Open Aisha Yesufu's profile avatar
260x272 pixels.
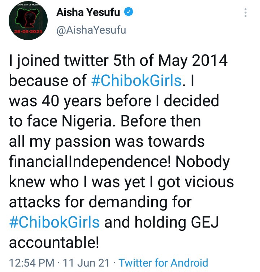tap(28, 21)
